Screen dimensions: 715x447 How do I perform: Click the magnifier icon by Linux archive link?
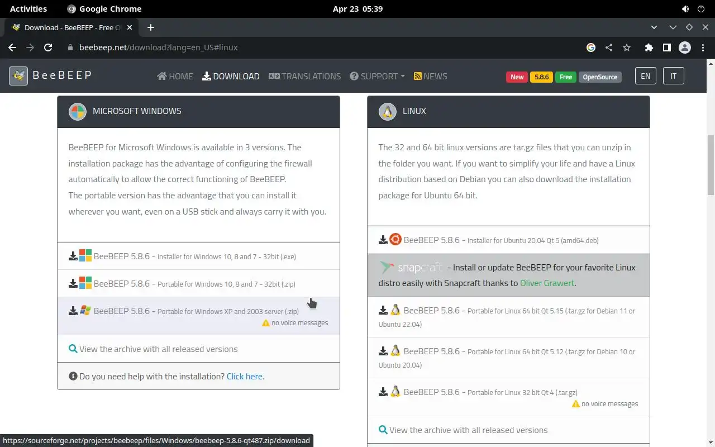(x=383, y=430)
